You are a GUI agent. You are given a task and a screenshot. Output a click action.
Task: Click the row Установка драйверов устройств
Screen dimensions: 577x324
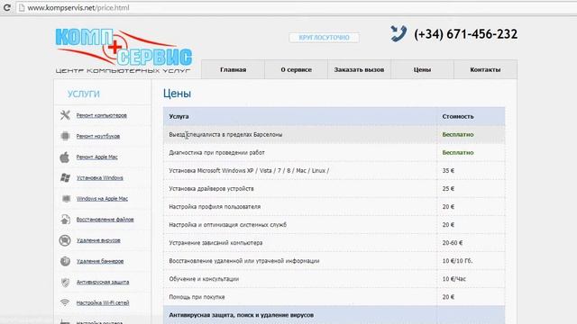click(334, 188)
